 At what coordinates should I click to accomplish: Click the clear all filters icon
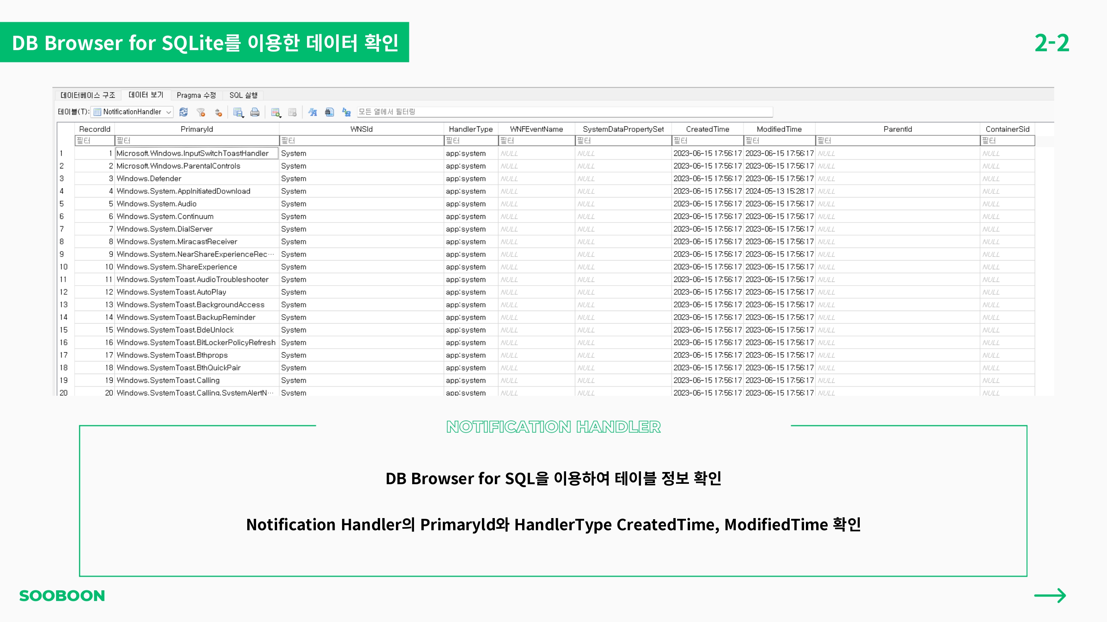pyautogui.click(x=201, y=112)
